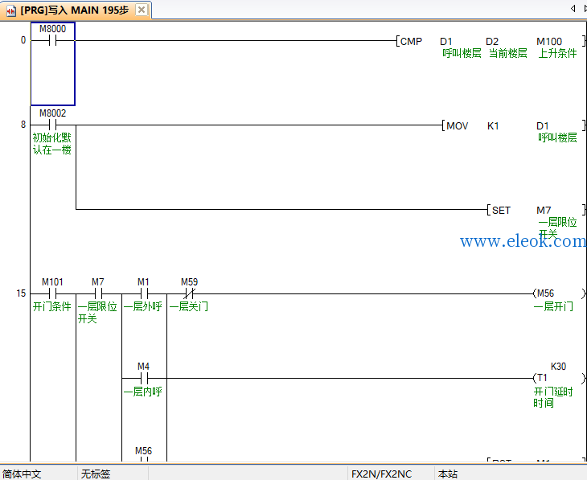Select the M8002 contact

(53, 125)
